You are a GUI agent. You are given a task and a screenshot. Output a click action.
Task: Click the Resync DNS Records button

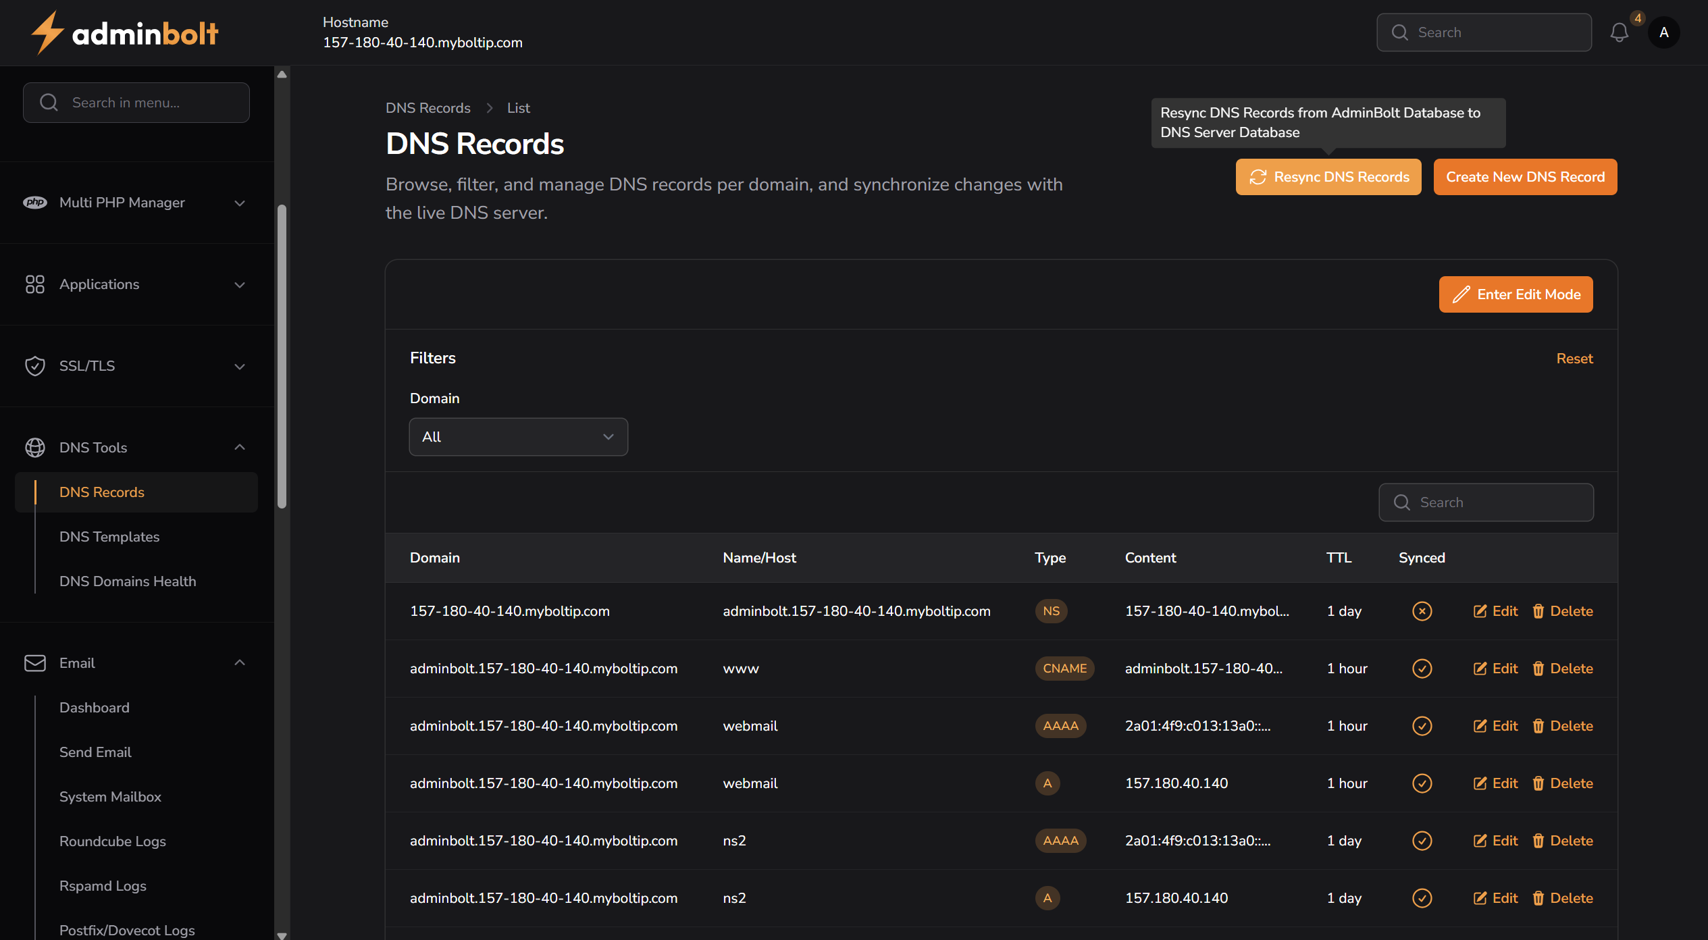(1328, 177)
